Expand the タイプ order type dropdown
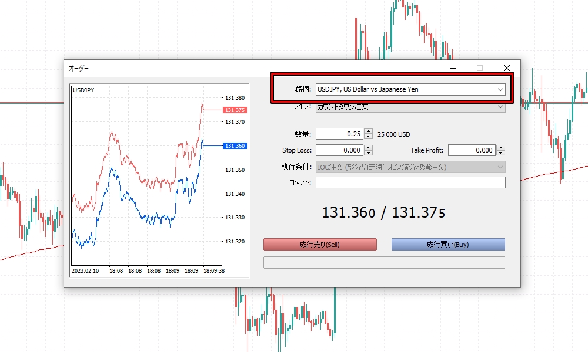Screen dimensions: 588x352 [x=410, y=107]
